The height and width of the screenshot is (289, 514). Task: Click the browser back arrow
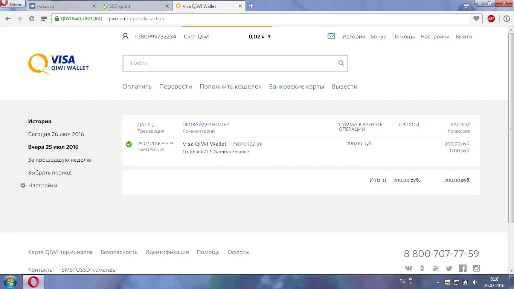[8, 18]
